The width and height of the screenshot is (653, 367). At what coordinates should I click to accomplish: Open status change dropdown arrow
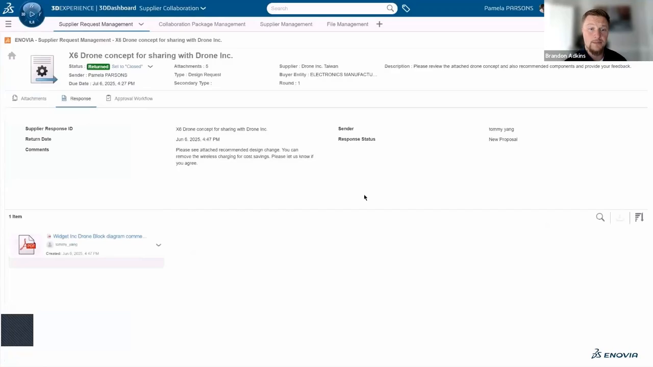150,66
